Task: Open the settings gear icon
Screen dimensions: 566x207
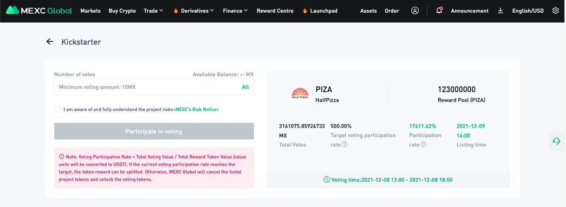Action: (556, 10)
